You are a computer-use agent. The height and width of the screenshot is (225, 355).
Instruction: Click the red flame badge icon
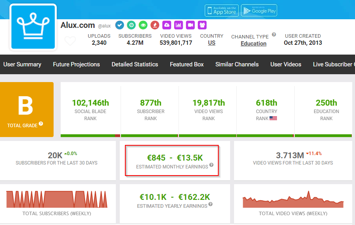coord(155,25)
